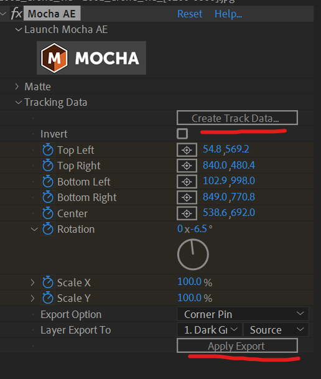Screen dimensions: 321x379
Task: Toggle the Top Right stopwatch
Action: 47,166
